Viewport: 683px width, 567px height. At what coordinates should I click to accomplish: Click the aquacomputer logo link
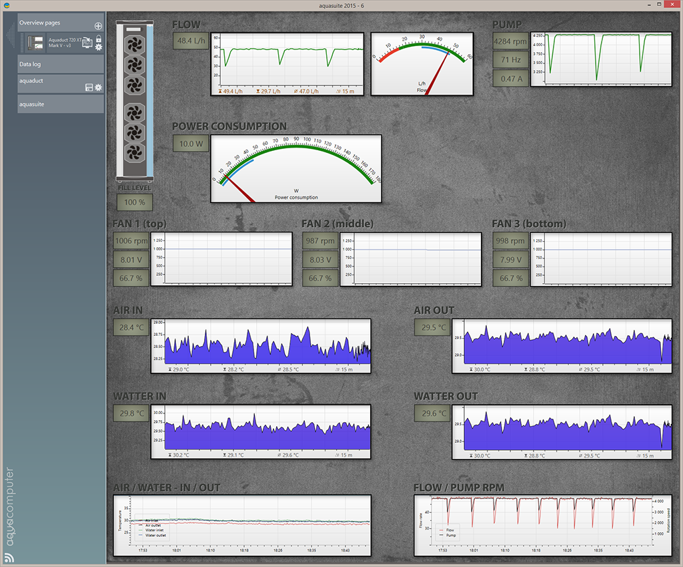point(9,506)
